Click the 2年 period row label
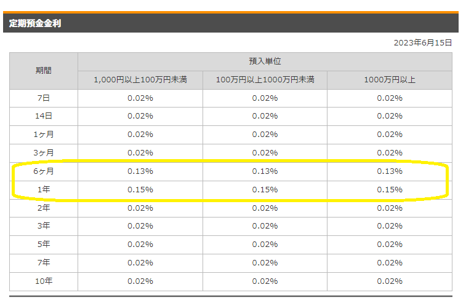 pyautogui.click(x=43, y=208)
